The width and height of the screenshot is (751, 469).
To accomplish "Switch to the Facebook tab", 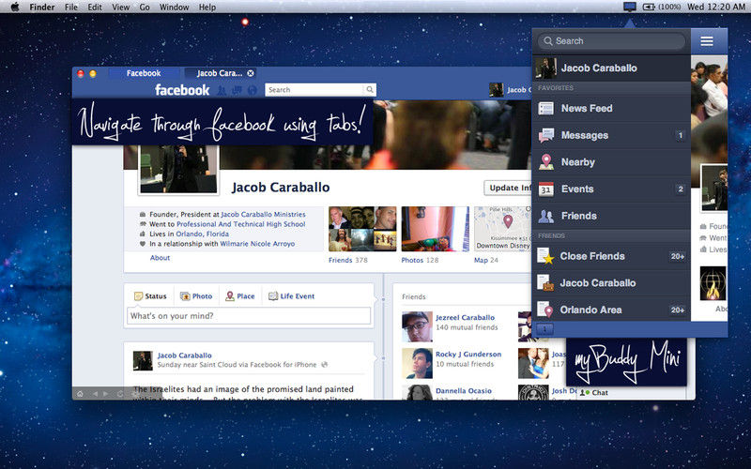I will [144, 73].
